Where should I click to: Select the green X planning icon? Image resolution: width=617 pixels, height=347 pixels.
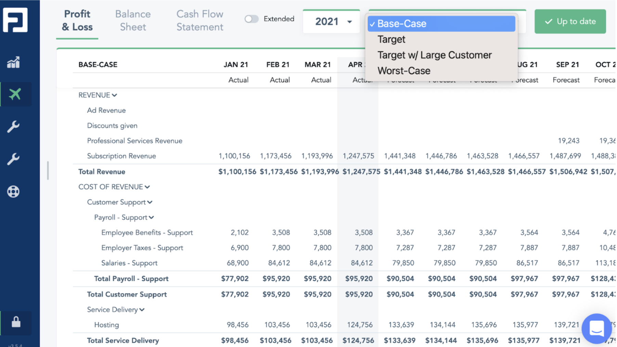pos(15,94)
